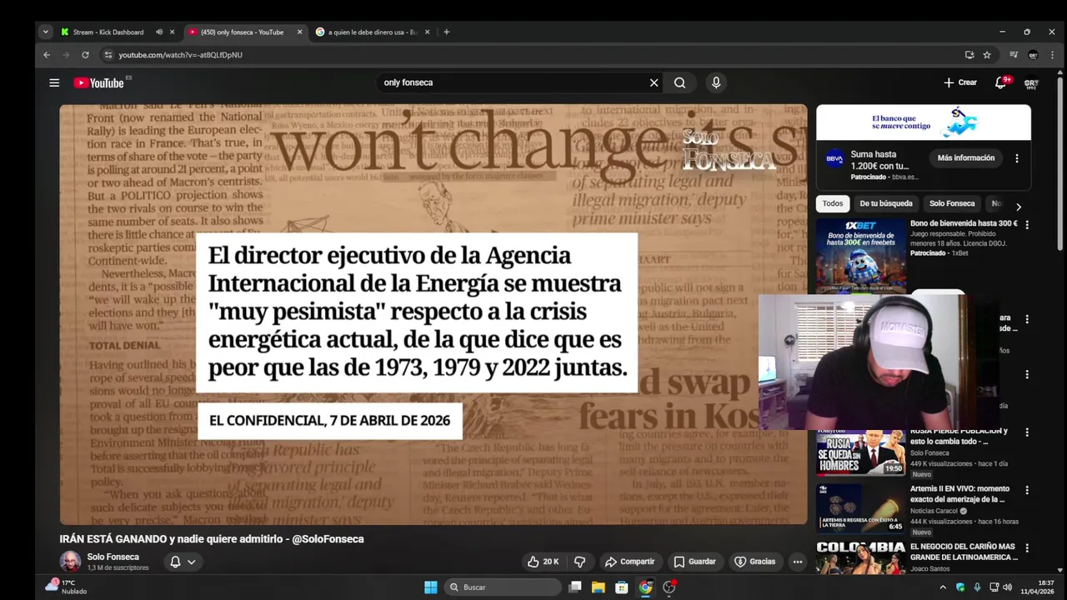Open the YouTube guide hamburger menu

point(54,82)
